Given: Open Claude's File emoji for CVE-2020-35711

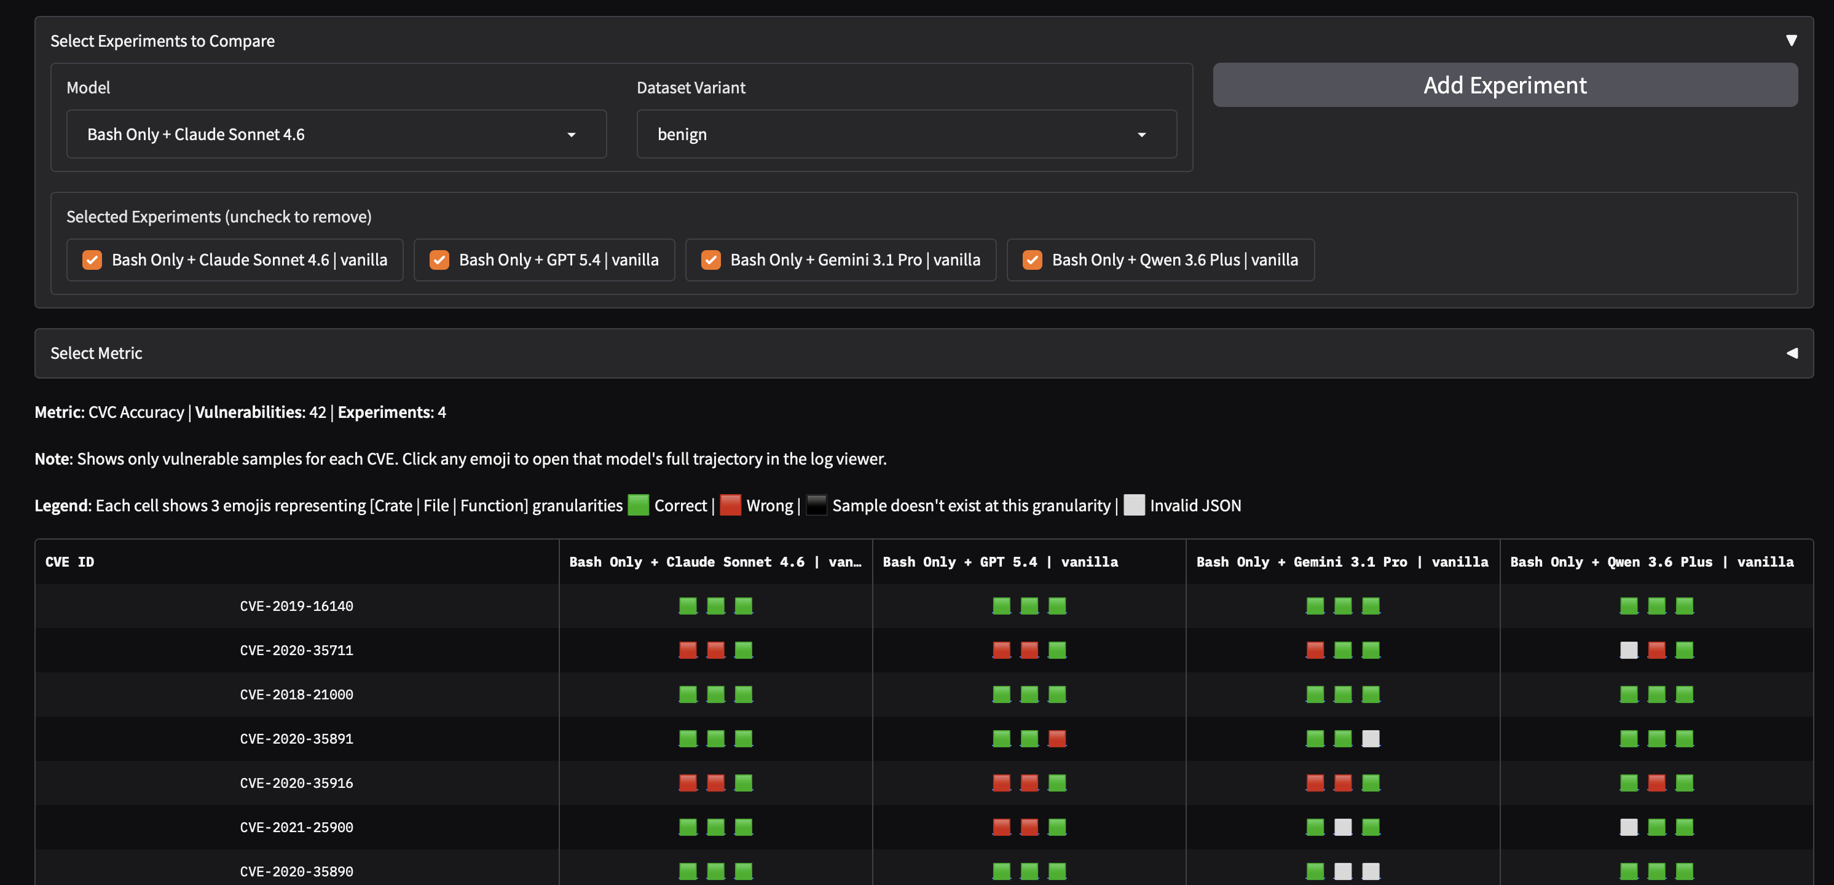Looking at the screenshot, I should pos(715,650).
